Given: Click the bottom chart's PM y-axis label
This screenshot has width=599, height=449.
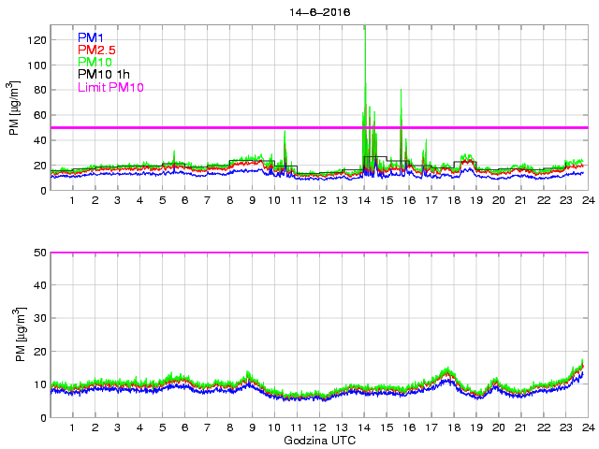Looking at the screenshot, I should (14, 335).
